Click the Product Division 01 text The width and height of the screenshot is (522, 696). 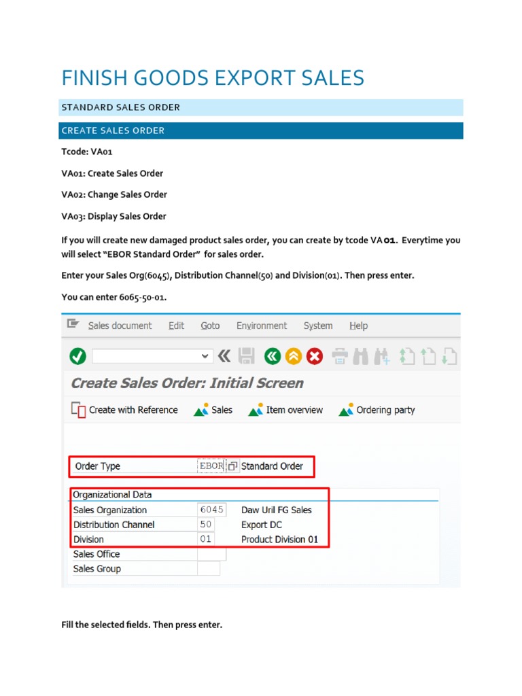pos(279,539)
